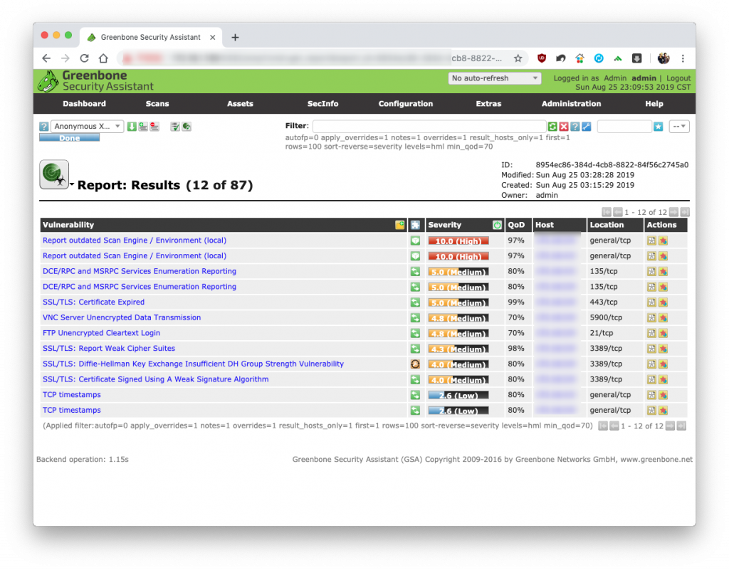Open the Administration menu
Viewport: 729px width, 570px height.
click(572, 104)
